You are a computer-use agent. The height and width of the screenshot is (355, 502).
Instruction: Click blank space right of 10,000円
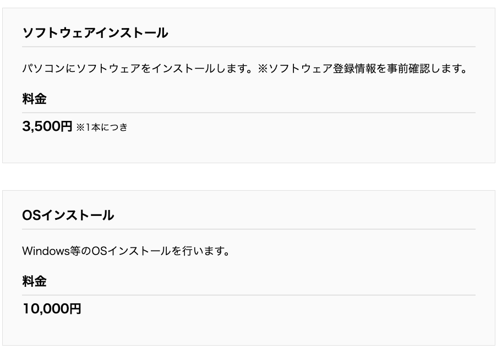(x=275, y=309)
